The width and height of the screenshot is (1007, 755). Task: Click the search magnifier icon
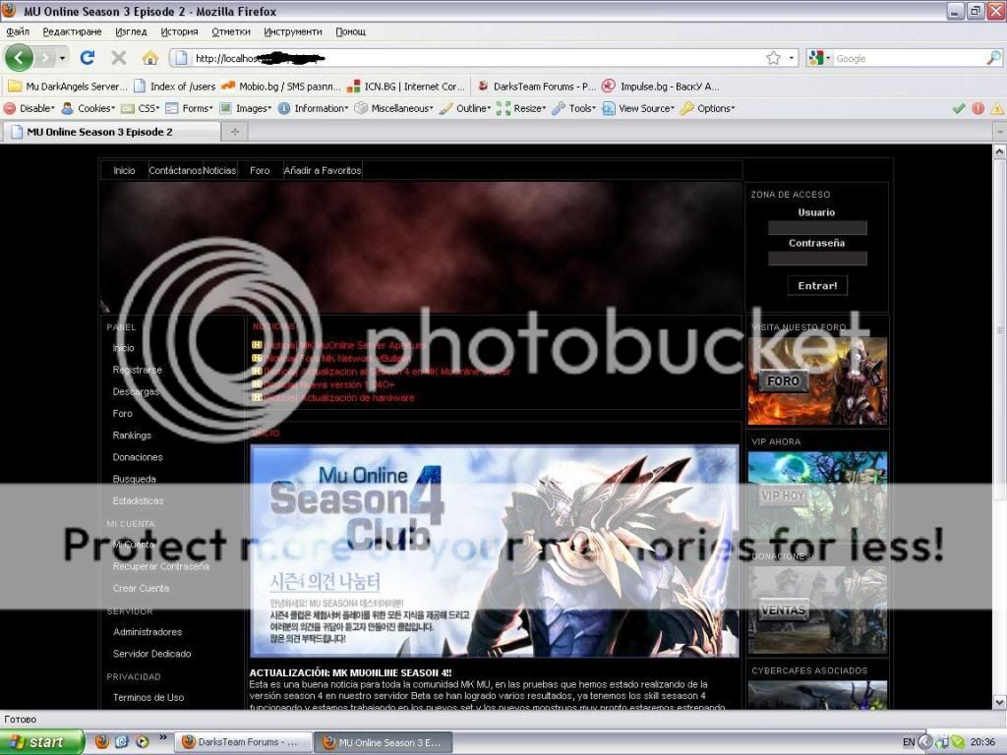click(x=993, y=58)
